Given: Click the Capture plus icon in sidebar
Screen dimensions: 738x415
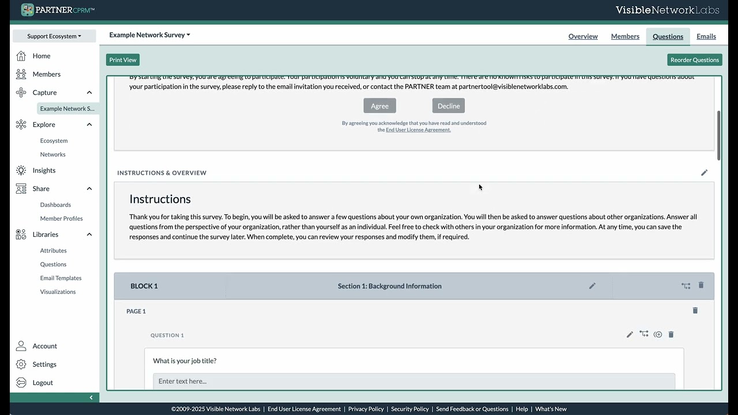Looking at the screenshot, I should (21, 92).
